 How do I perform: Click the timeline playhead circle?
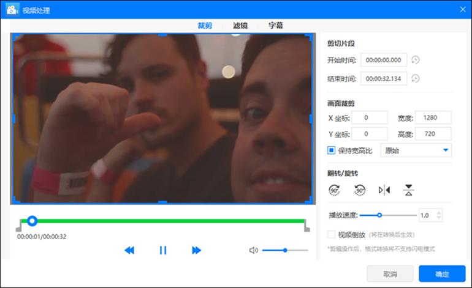pos(32,221)
